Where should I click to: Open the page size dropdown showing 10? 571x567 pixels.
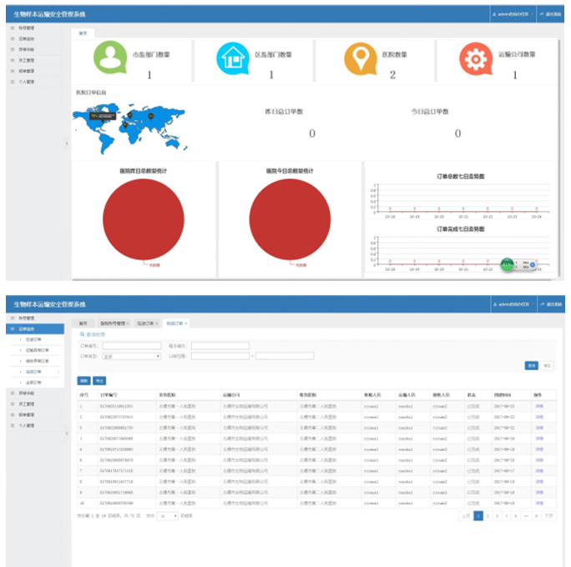click(x=168, y=516)
